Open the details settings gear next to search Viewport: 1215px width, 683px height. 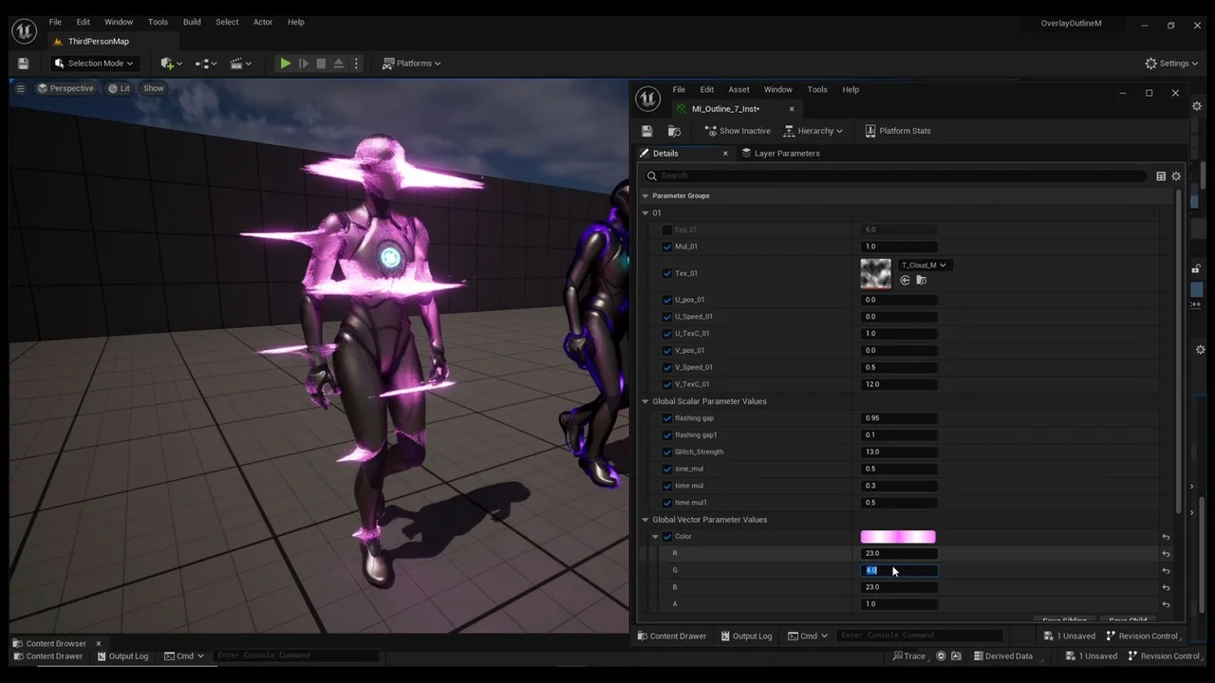click(x=1176, y=176)
